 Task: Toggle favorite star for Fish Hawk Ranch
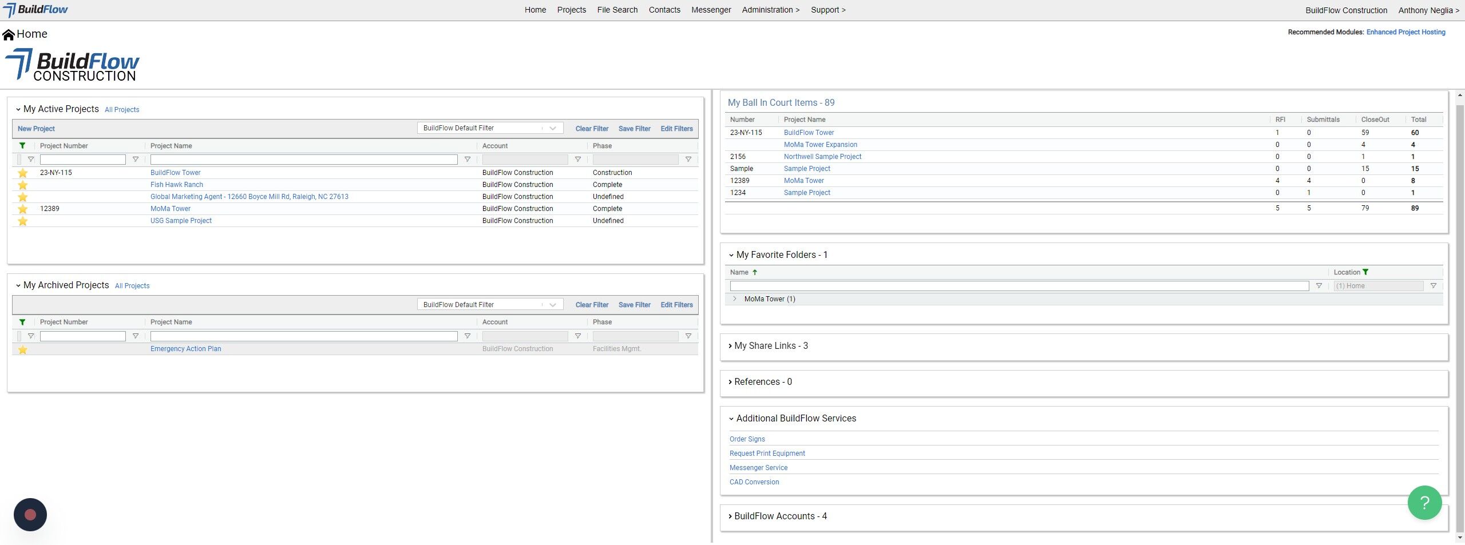coord(23,185)
